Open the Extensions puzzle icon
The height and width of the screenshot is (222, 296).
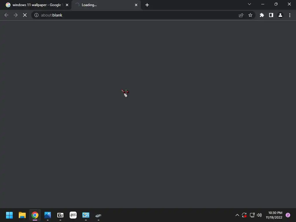[262, 15]
